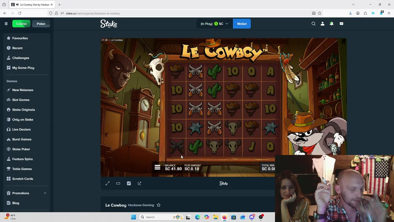Open the Stake site search icon
394x222 pixels.
[313, 24]
